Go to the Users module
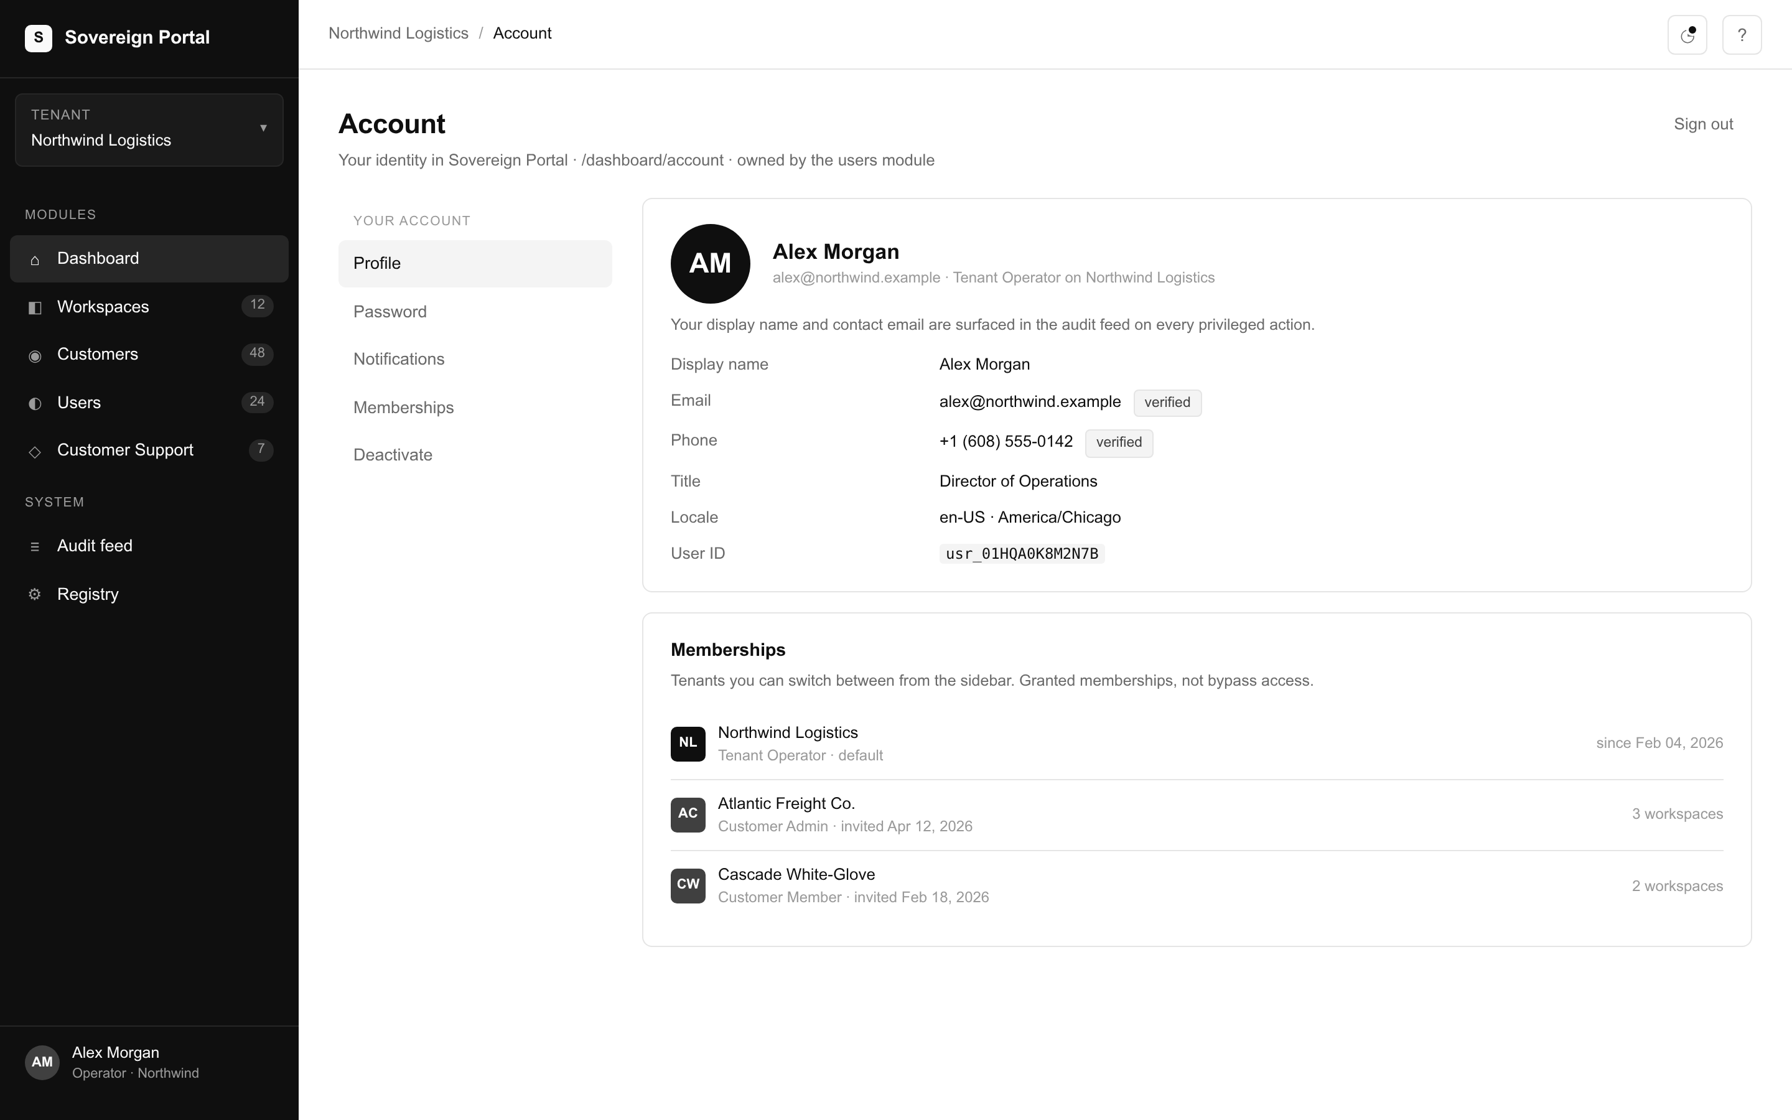Image resolution: width=1792 pixels, height=1120 pixels. pos(149,402)
